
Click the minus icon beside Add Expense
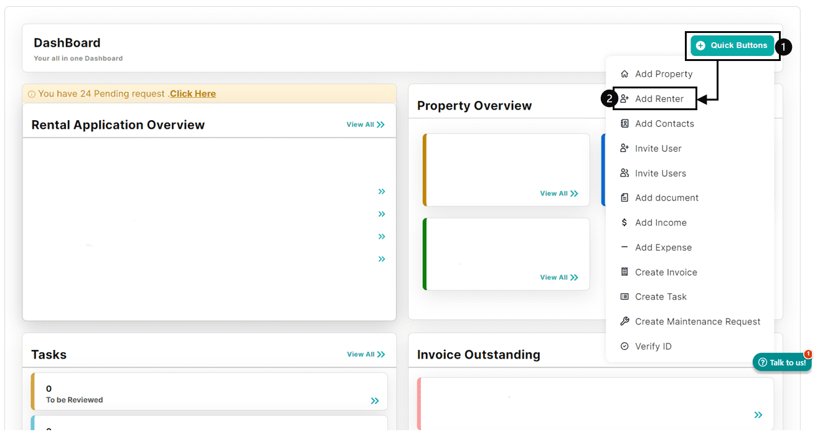624,247
